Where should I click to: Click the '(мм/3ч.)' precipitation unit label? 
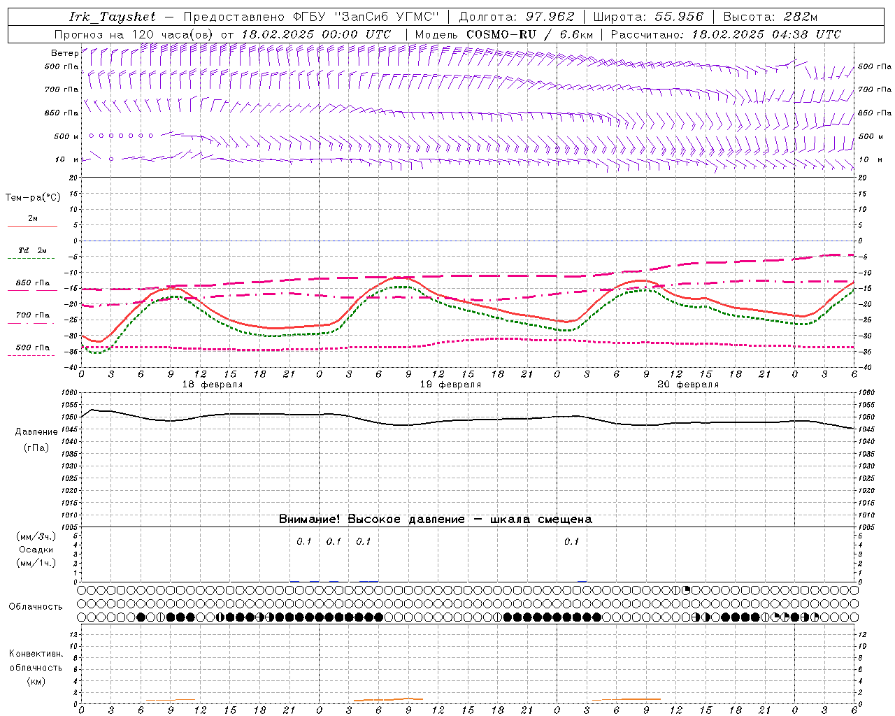[36, 537]
